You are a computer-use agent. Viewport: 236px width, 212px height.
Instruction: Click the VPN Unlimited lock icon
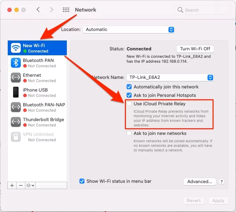point(16,137)
